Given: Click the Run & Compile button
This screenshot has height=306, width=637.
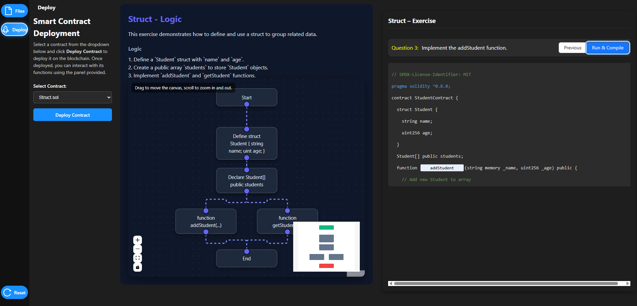Looking at the screenshot, I should tap(607, 48).
